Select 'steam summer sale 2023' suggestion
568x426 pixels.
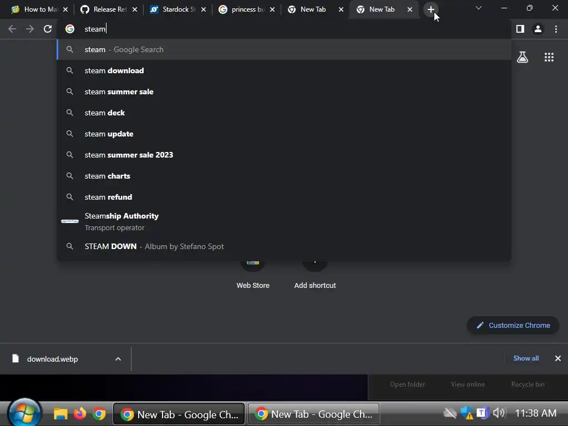284,155
